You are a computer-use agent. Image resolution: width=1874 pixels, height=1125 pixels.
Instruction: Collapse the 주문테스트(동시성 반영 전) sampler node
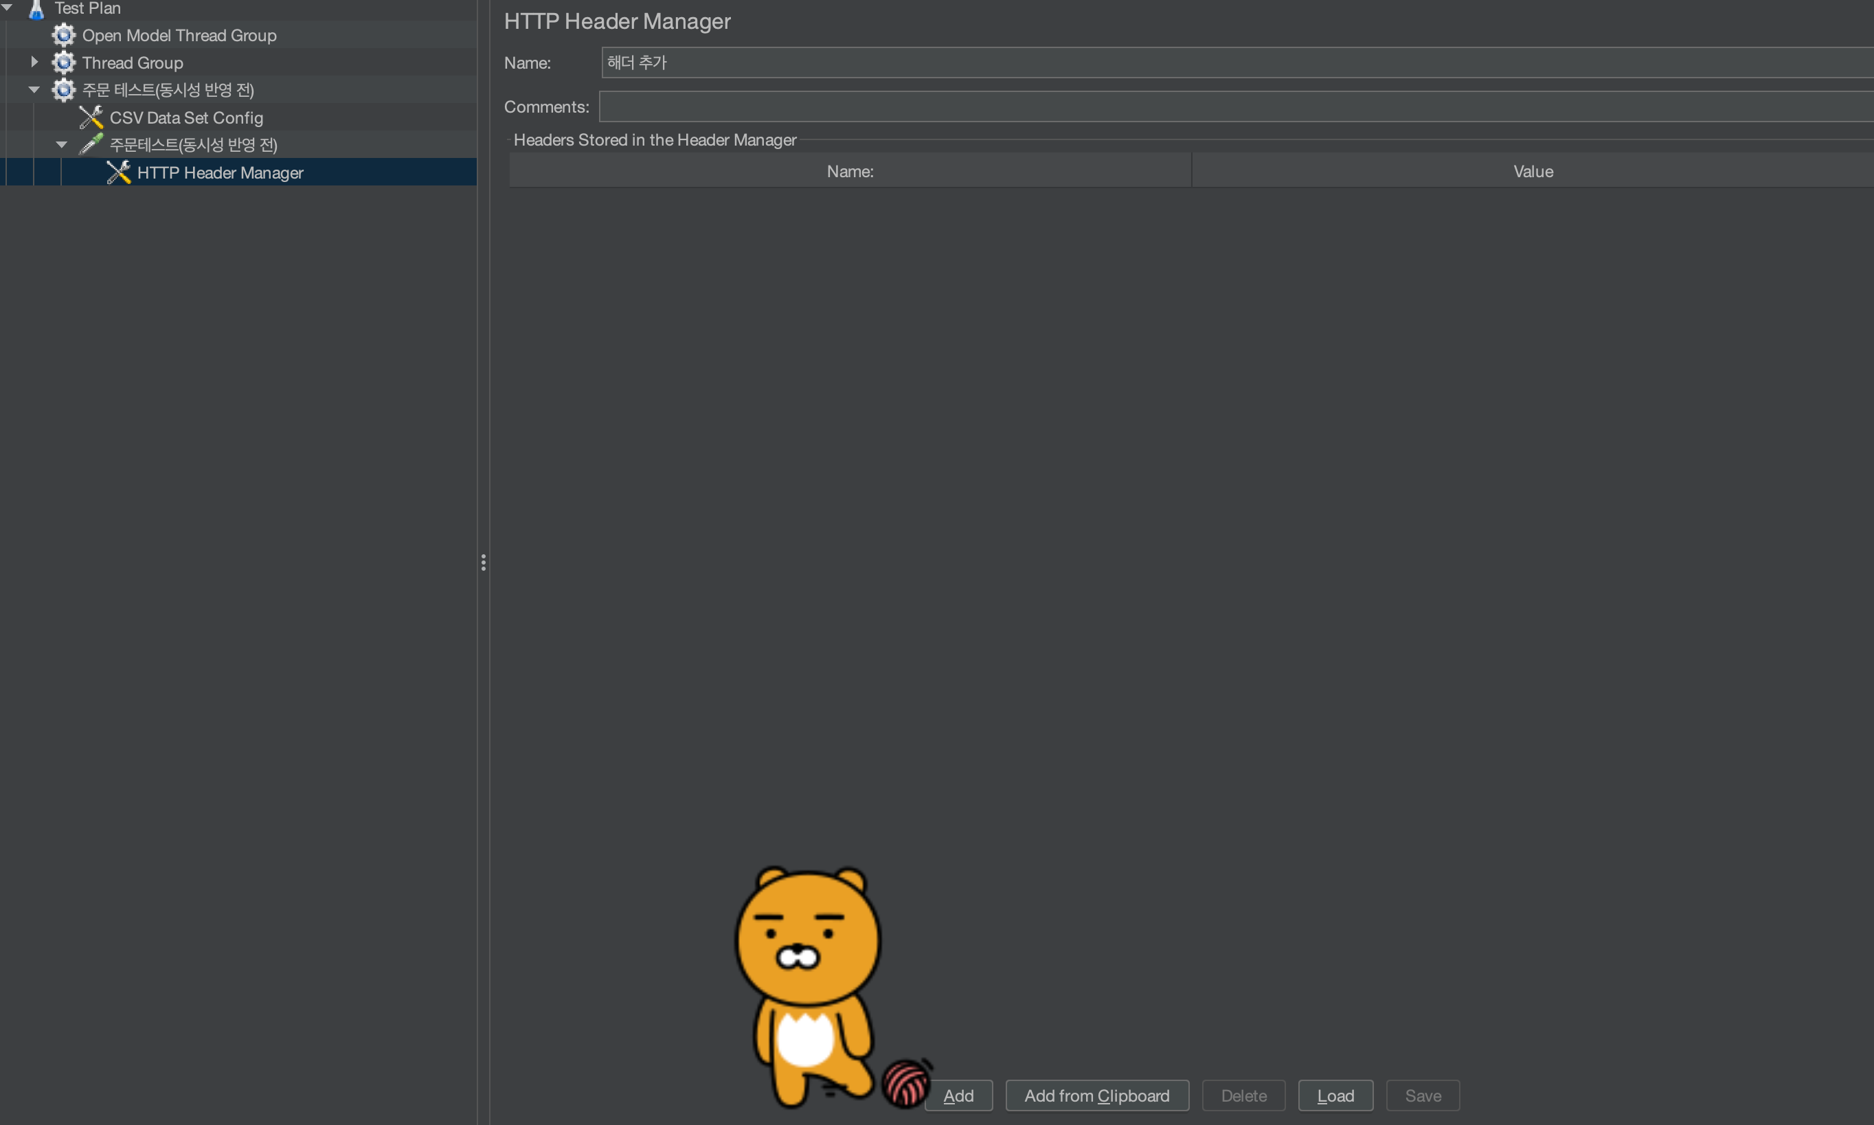[61, 144]
